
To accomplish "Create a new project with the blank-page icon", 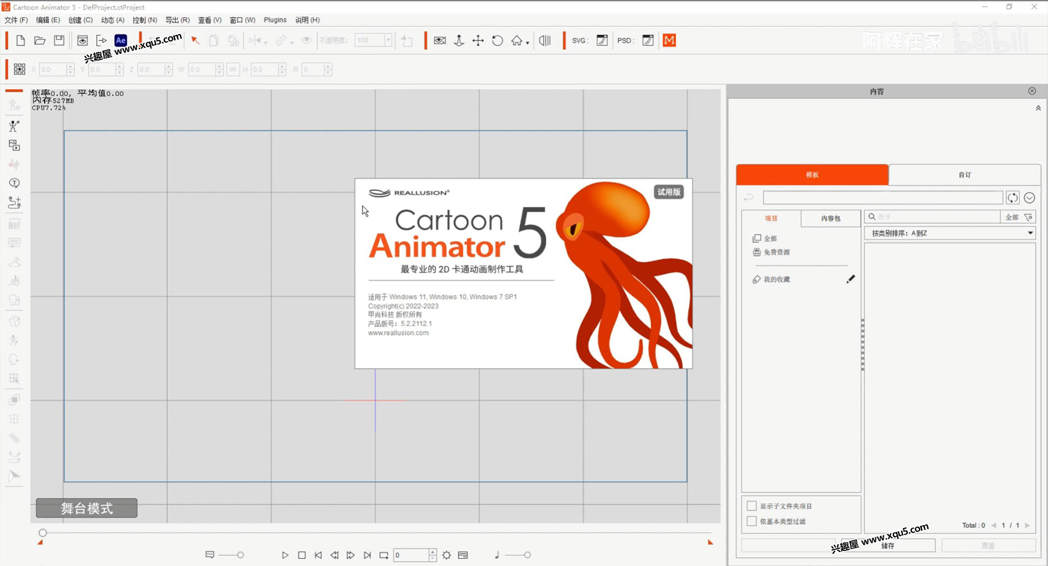I will coord(21,40).
